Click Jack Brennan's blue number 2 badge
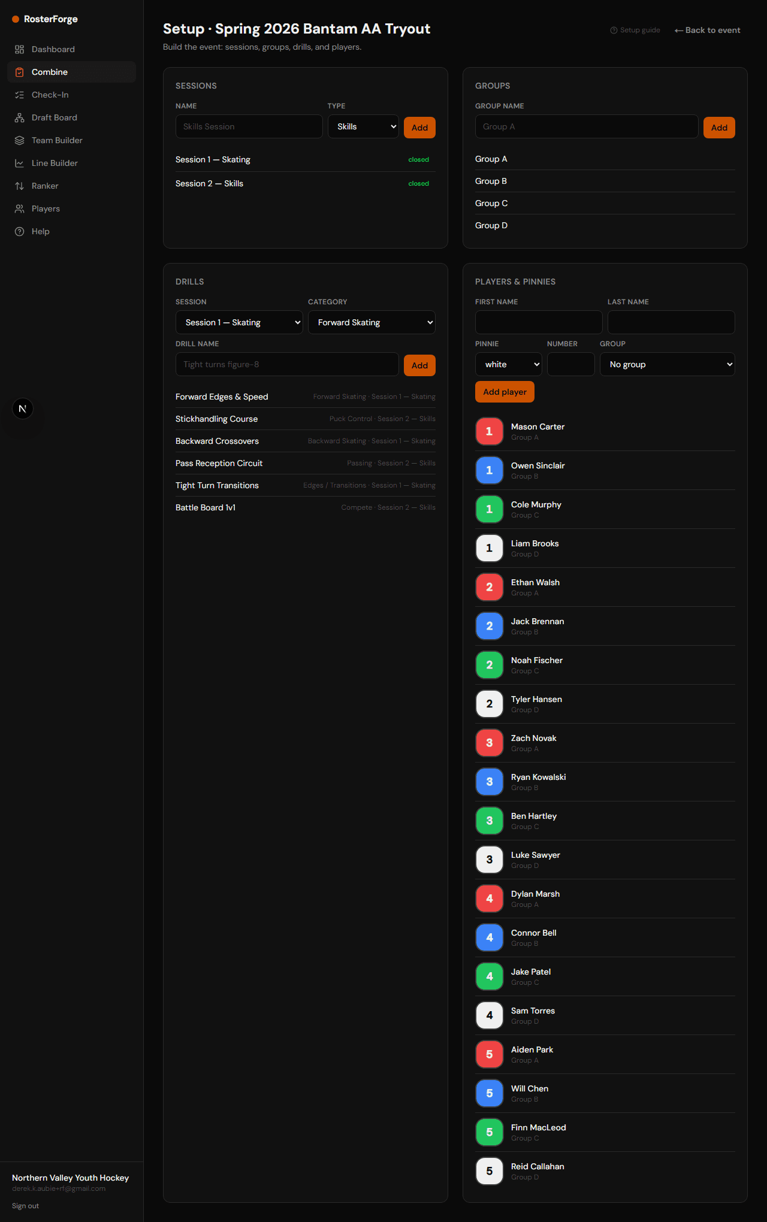 tap(490, 626)
